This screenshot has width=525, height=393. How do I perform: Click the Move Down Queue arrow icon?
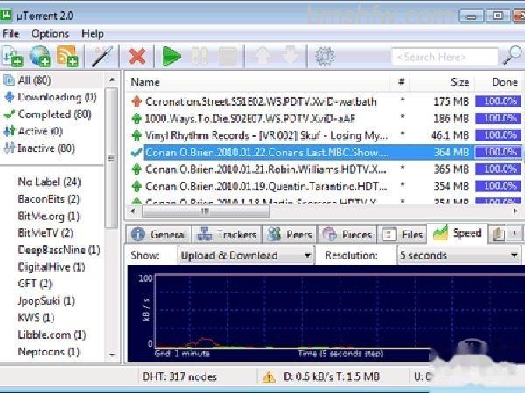tap(290, 56)
